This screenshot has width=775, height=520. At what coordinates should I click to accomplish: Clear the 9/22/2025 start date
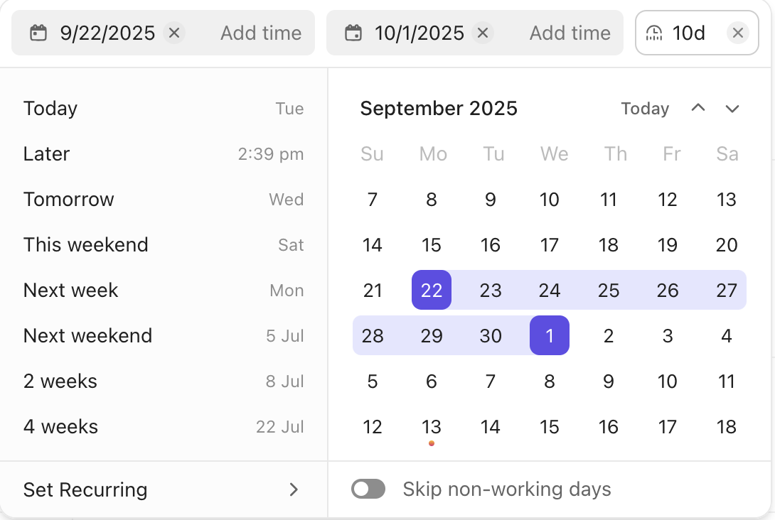174,33
